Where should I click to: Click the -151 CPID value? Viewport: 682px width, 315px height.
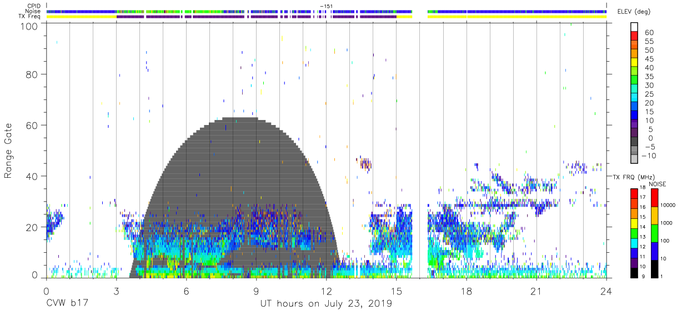point(326,6)
